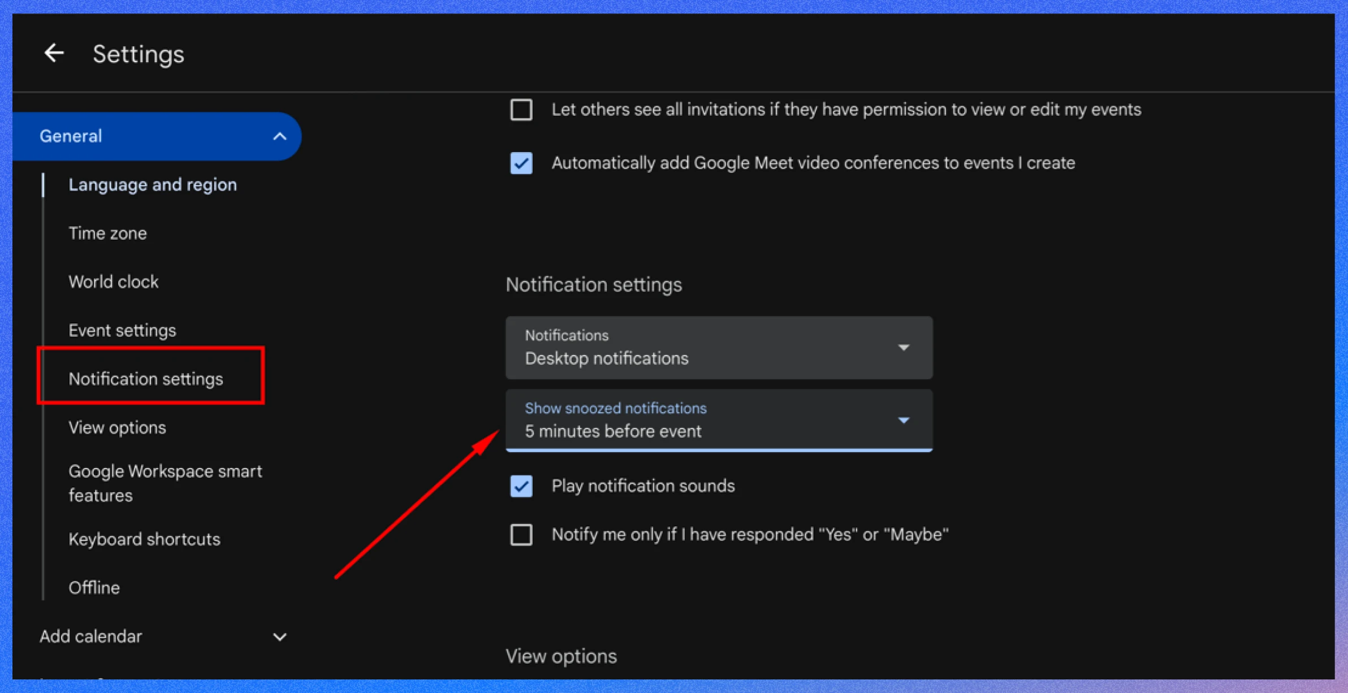Click the snoozed notifications dropdown arrow

[x=904, y=421]
